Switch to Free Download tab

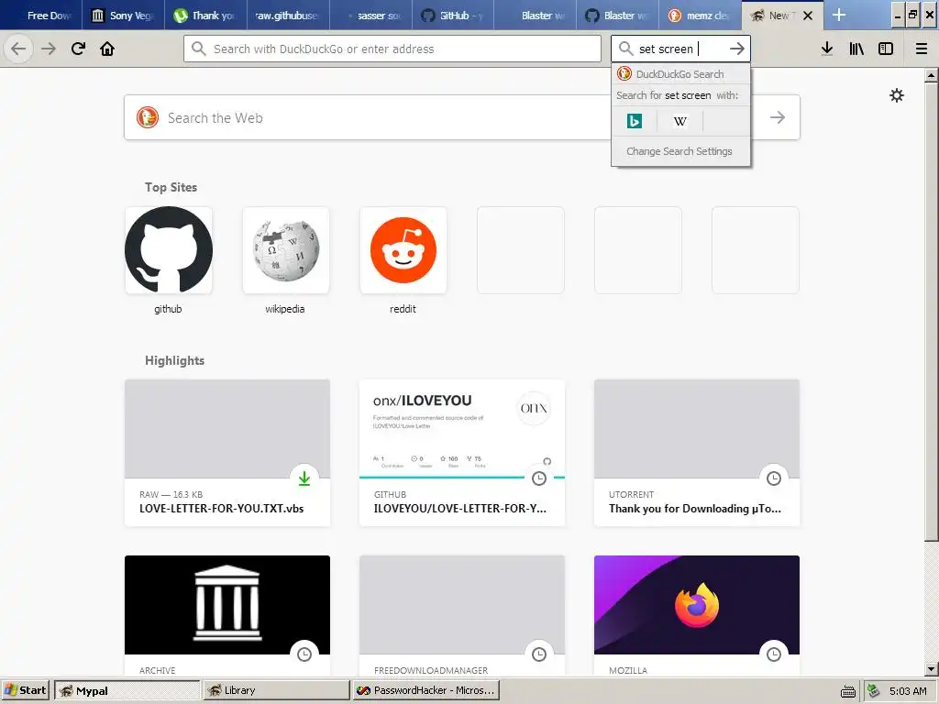click(42, 16)
